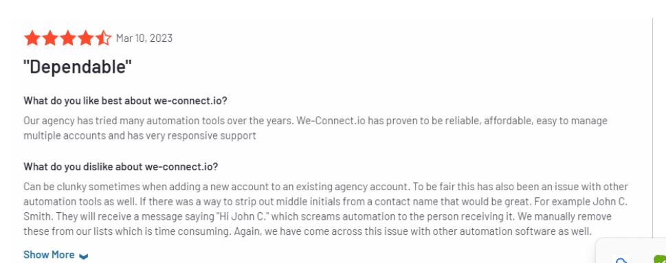The width and height of the screenshot is (666, 263).
Task: Open the Show More link
Action: click(x=49, y=255)
